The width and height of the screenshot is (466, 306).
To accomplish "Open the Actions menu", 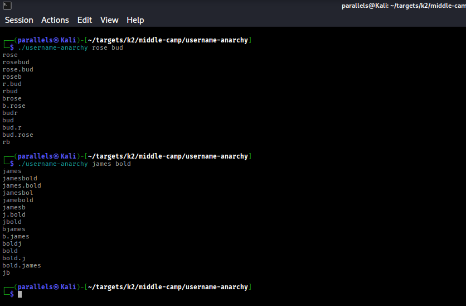I will [55, 20].
